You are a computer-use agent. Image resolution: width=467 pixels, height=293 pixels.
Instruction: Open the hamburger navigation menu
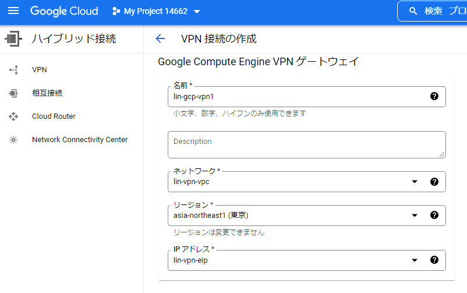[x=13, y=11]
